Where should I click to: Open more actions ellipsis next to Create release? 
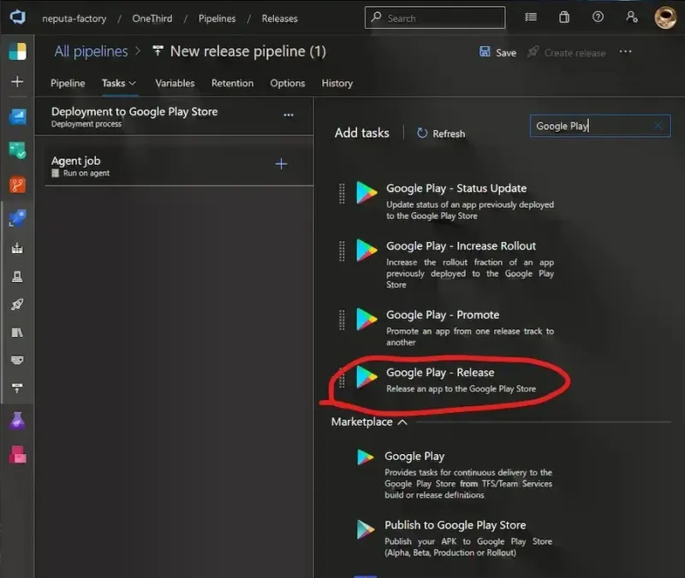pyautogui.click(x=626, y=52)
